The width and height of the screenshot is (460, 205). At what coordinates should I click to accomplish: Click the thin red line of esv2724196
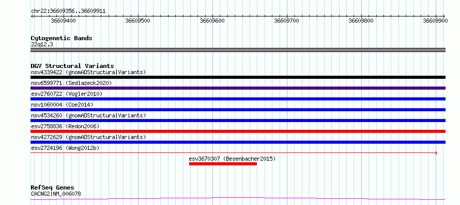234,152
